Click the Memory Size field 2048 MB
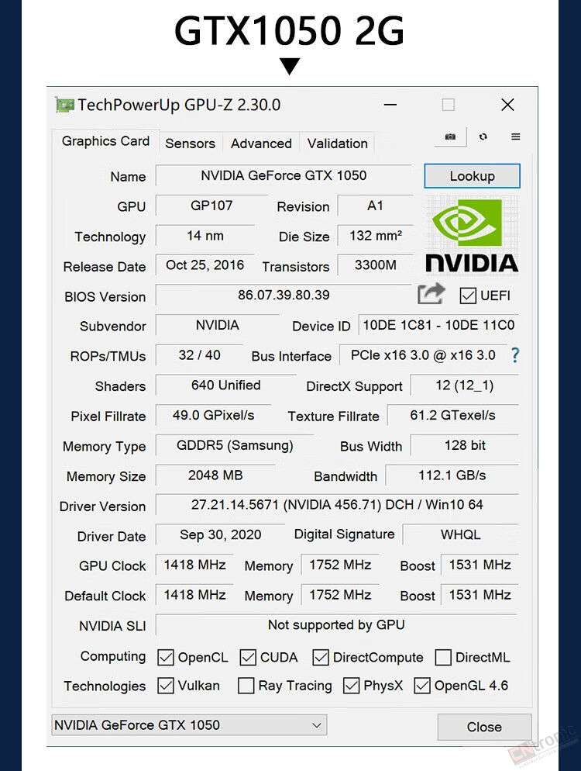581x771 pixels. click(215, 475)
